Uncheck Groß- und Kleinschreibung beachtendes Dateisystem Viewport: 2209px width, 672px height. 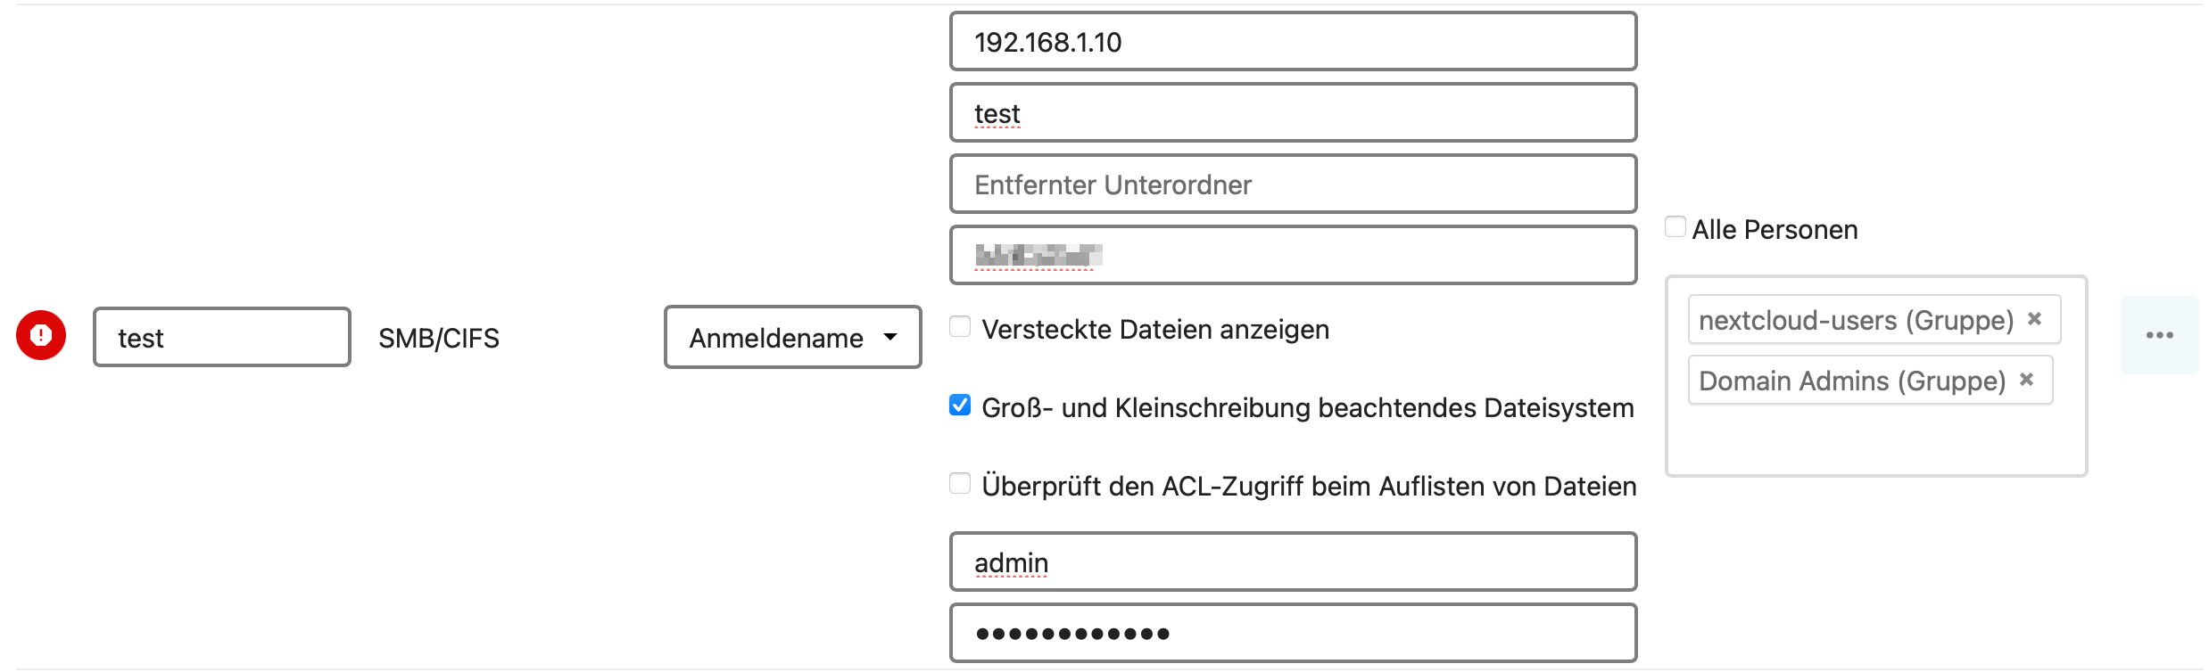[960, 406]
